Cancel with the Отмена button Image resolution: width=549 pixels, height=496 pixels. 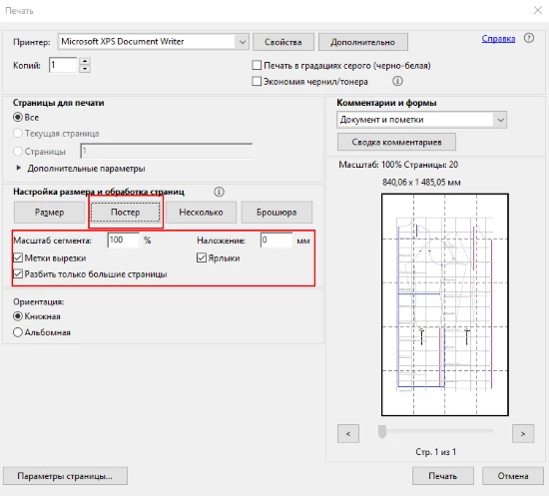pos(513,476)
